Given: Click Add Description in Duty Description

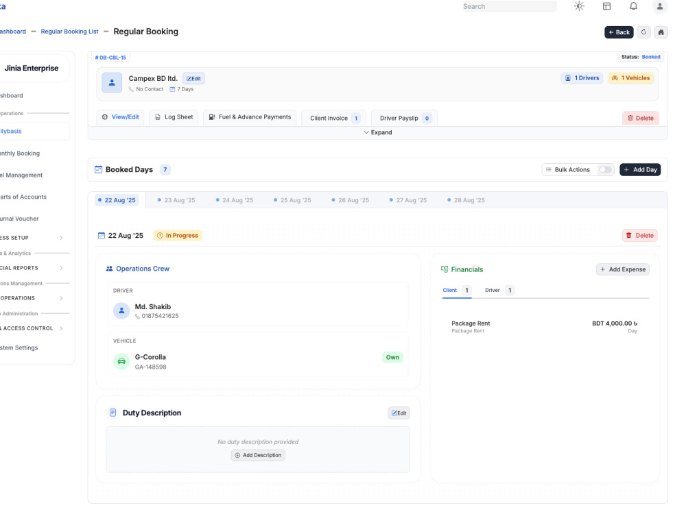Looking at the screenshot, I should [x=258, y=455].
